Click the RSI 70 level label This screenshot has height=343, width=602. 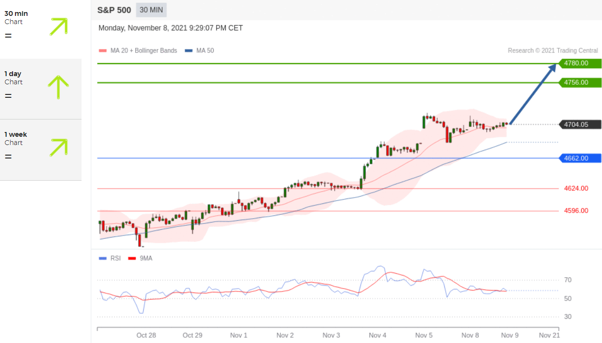coord(568,280)
